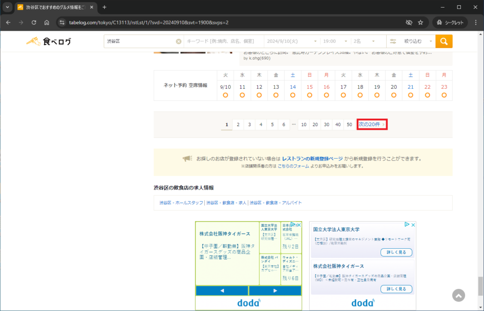
Task: Open a new browser tab
Action: coord(104,7)
